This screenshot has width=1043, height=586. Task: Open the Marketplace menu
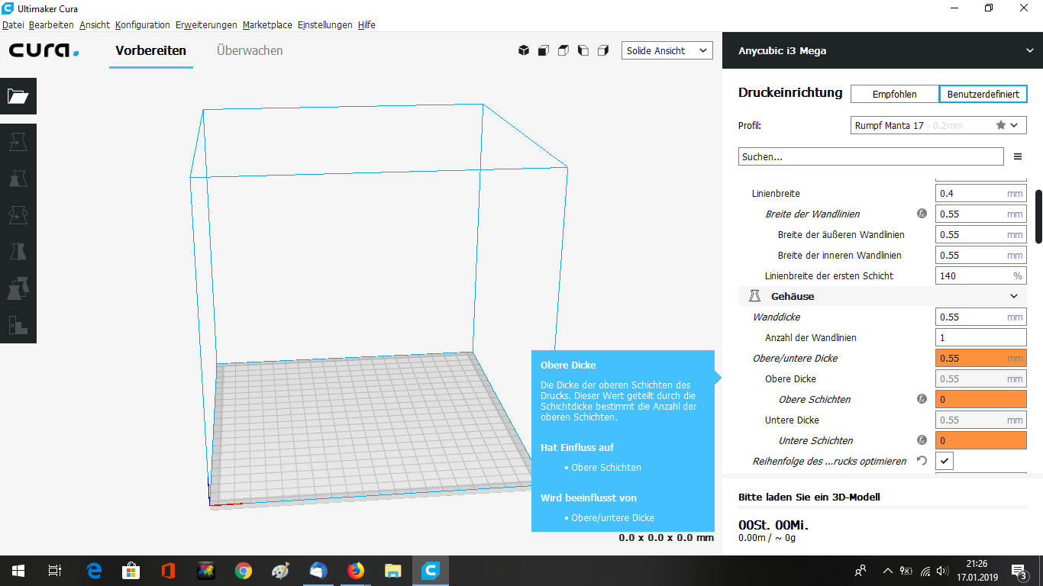pyautogui.click(x=267, y=24)
